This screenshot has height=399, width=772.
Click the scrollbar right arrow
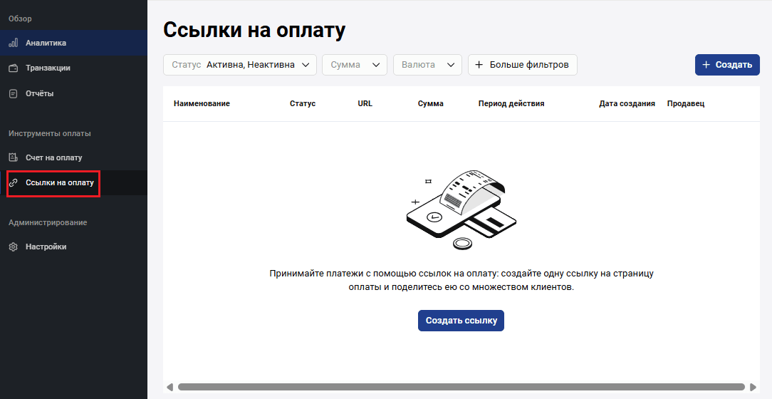(x=753, y=387)
